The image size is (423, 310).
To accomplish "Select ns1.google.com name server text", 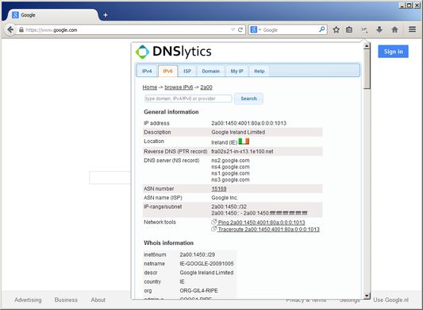I will [x=230, y=173].
